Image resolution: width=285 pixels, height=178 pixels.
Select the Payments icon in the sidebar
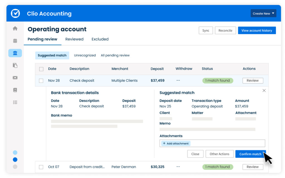pyautogui.click(x=15, y=78)
